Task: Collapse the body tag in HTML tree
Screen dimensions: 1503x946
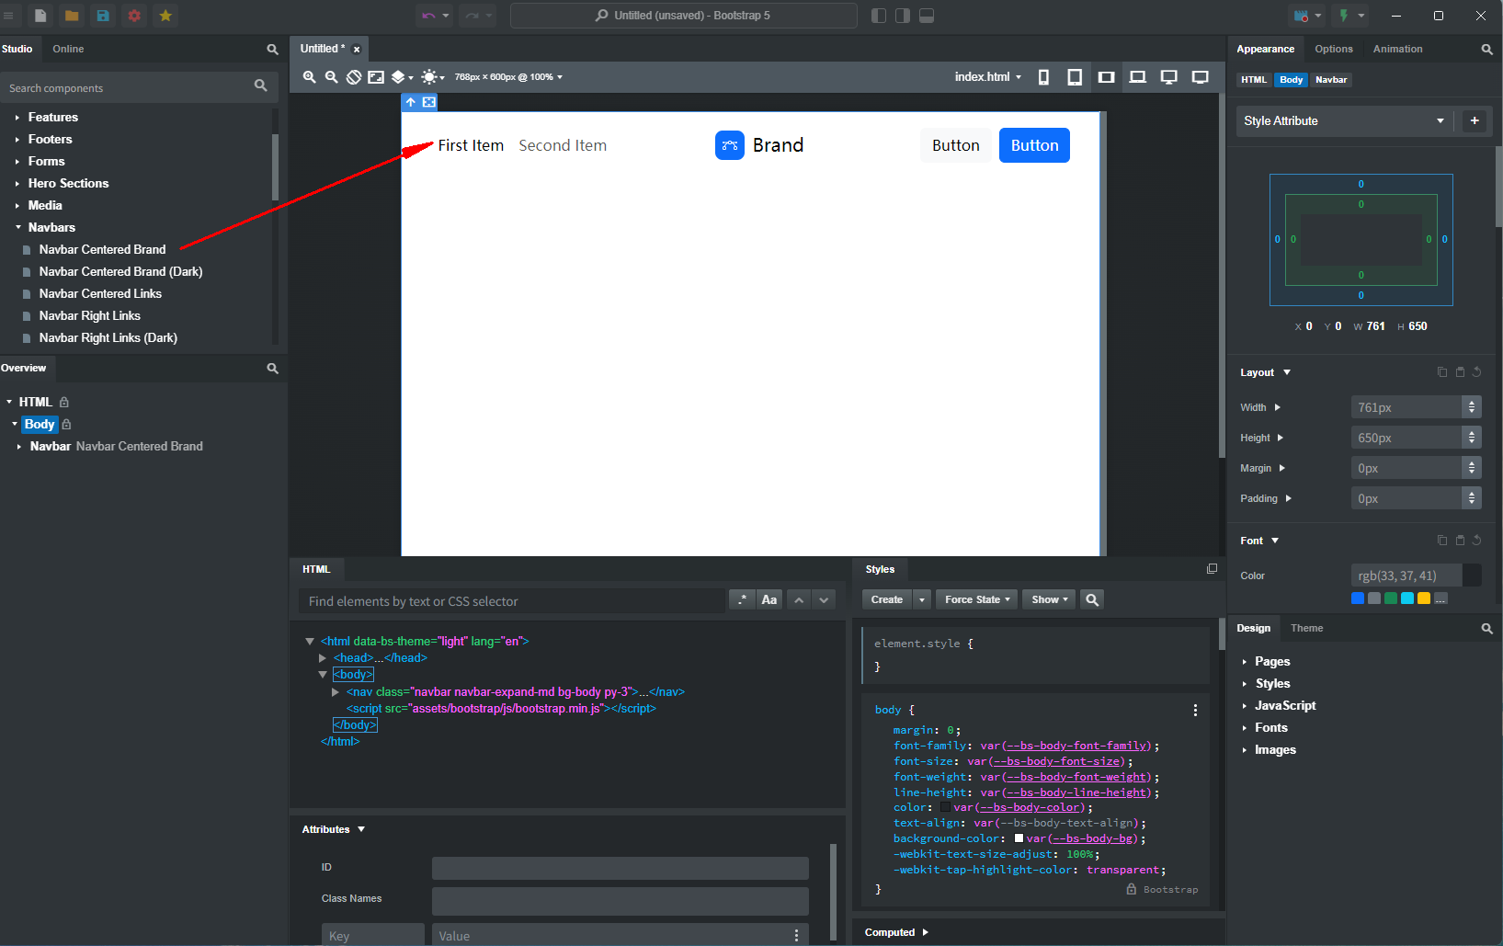Action: (x=323, y=675)
